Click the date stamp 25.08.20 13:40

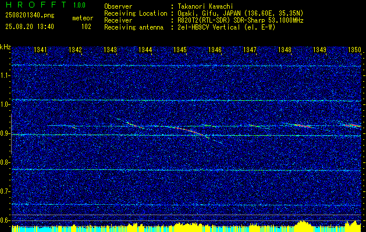pos(30,27)
